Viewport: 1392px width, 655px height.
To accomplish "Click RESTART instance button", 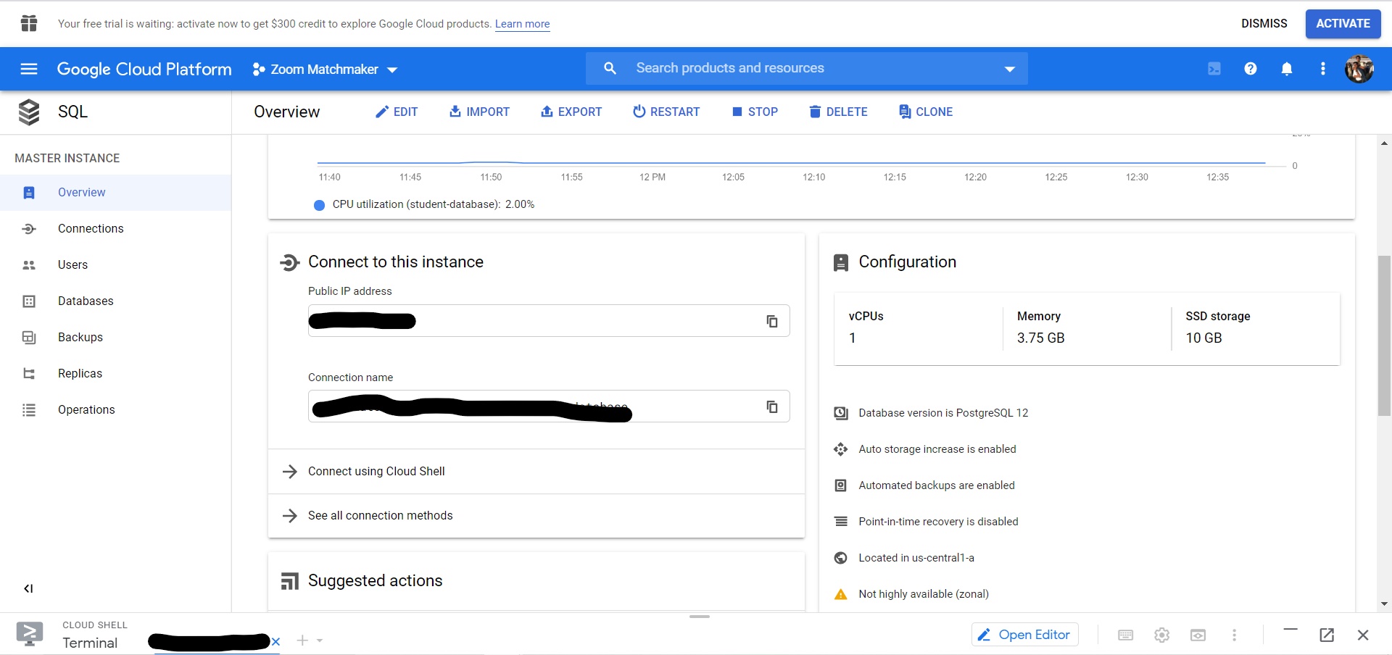I will coord(666,112).
